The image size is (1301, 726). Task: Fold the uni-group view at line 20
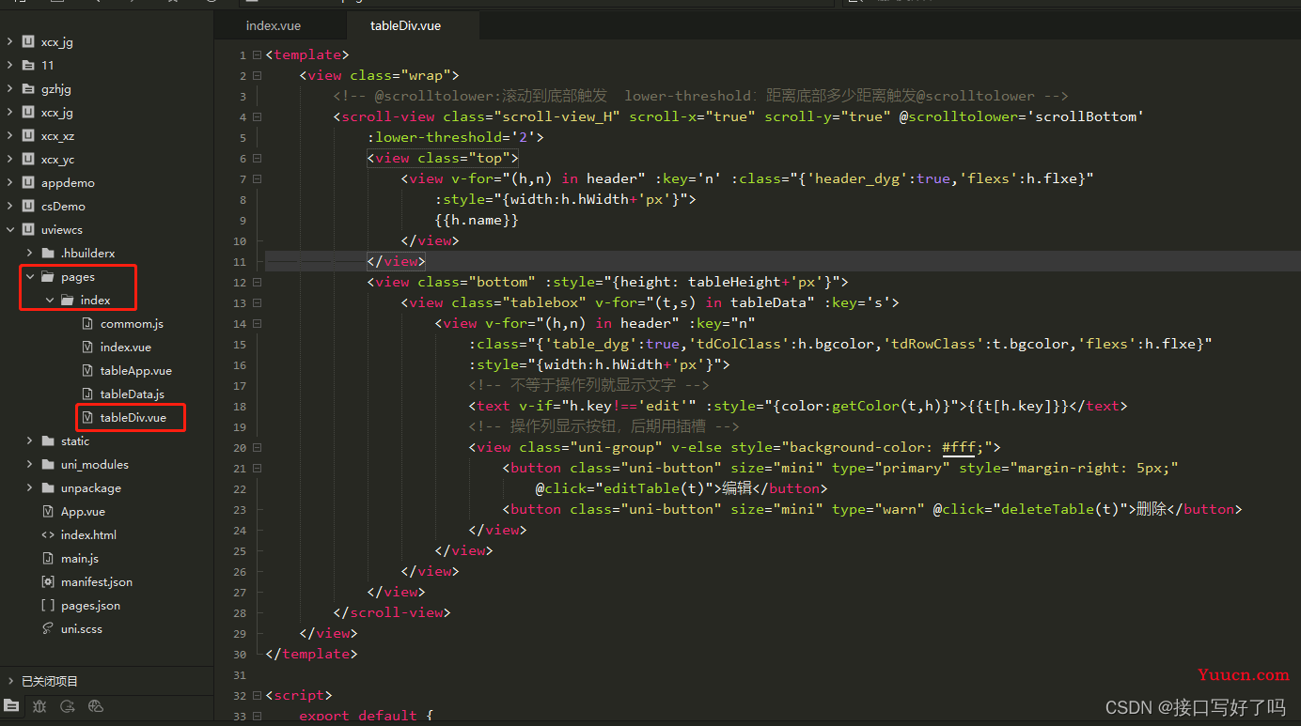(x=256, y=448)
